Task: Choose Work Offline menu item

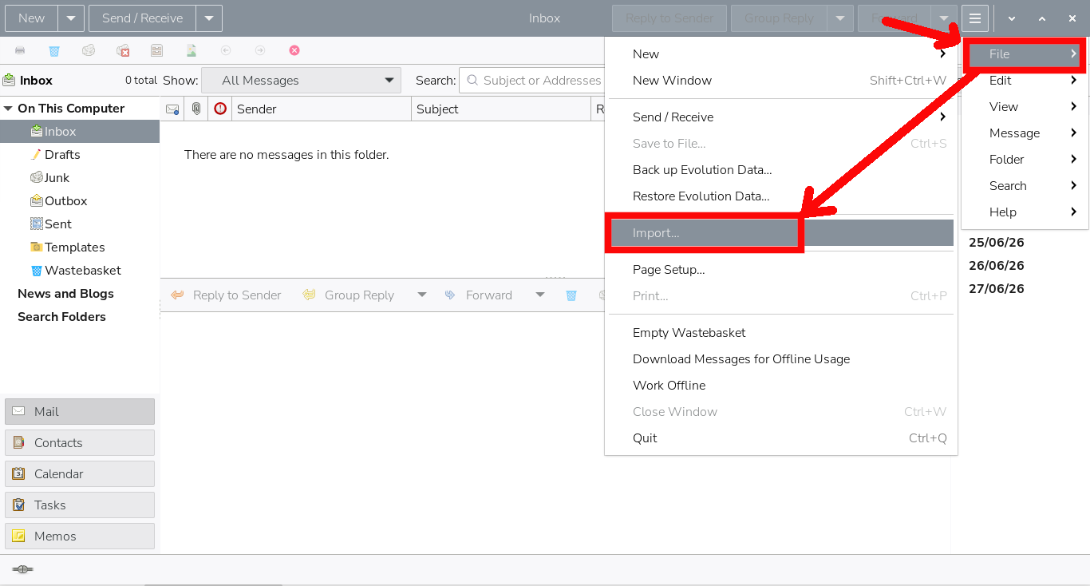Action: coord(781,386)
